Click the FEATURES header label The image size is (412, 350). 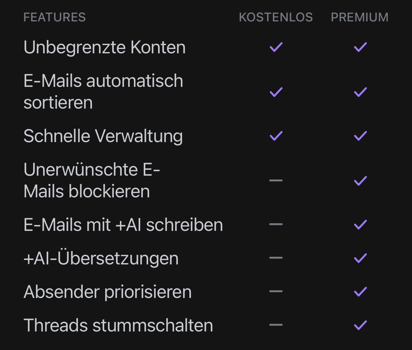tap(55, 17)
